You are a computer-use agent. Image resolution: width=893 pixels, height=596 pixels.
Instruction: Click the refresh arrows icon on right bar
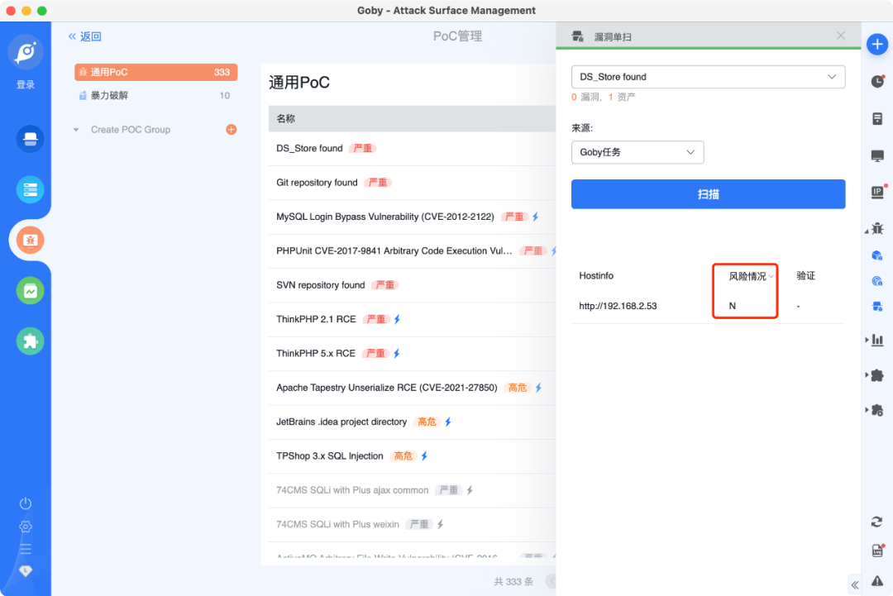click(x=877, y=522)
